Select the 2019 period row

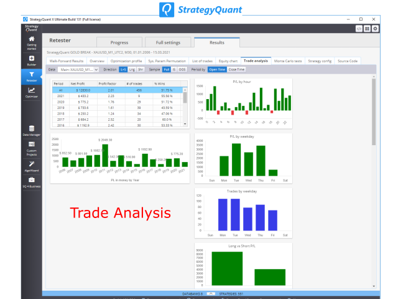coord(118,108)
